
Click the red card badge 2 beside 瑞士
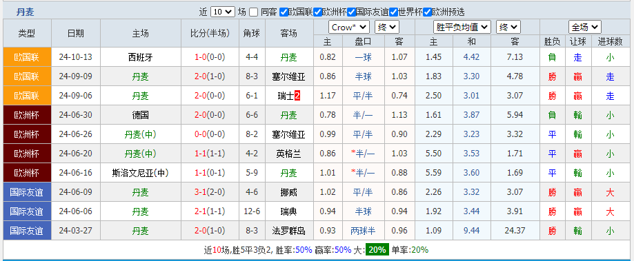(297, 96)
